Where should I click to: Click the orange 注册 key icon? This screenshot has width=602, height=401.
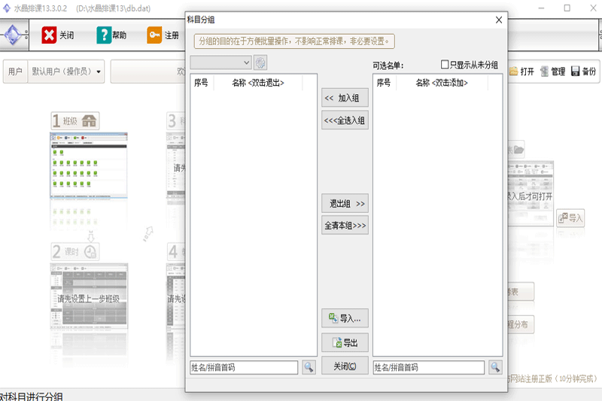(154, 35)
